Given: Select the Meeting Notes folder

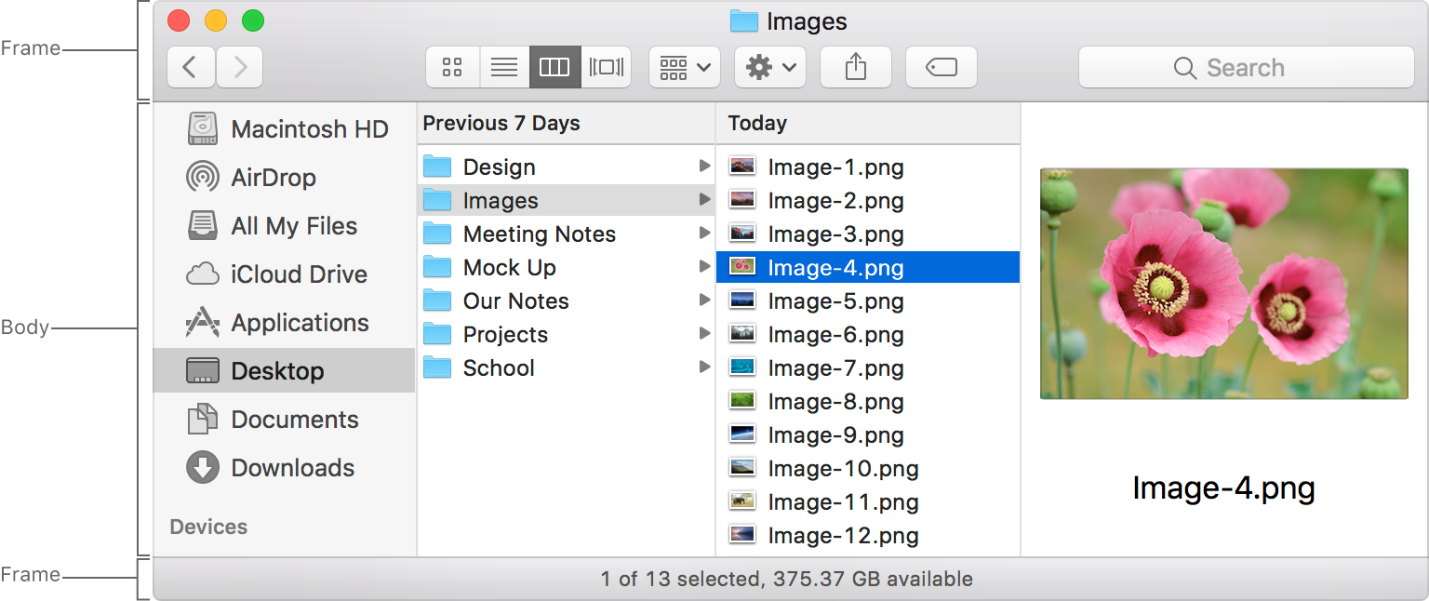Looking at the screenshot, I should pos(539,234).
